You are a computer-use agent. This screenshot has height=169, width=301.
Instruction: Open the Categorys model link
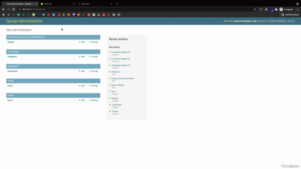coord(12,56)
